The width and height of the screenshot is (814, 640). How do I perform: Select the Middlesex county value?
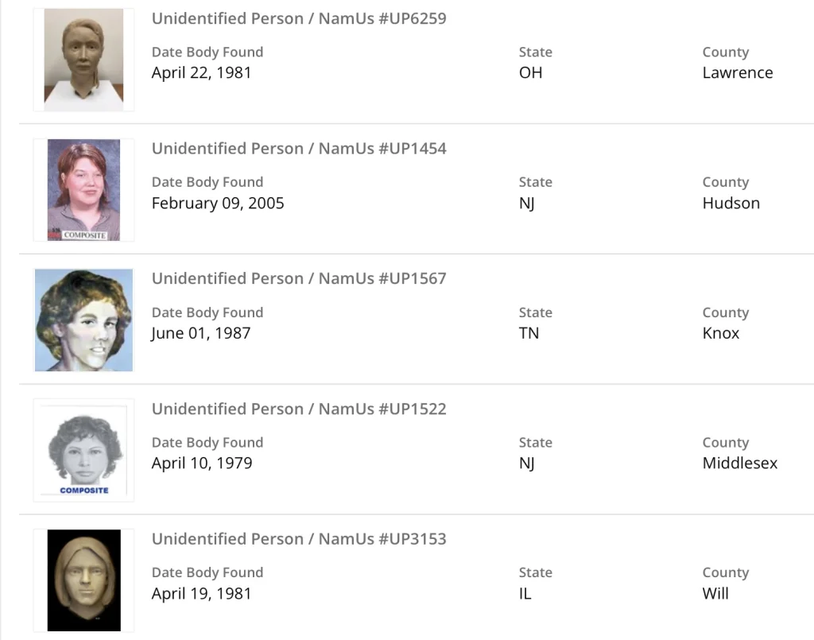point(740,464)
